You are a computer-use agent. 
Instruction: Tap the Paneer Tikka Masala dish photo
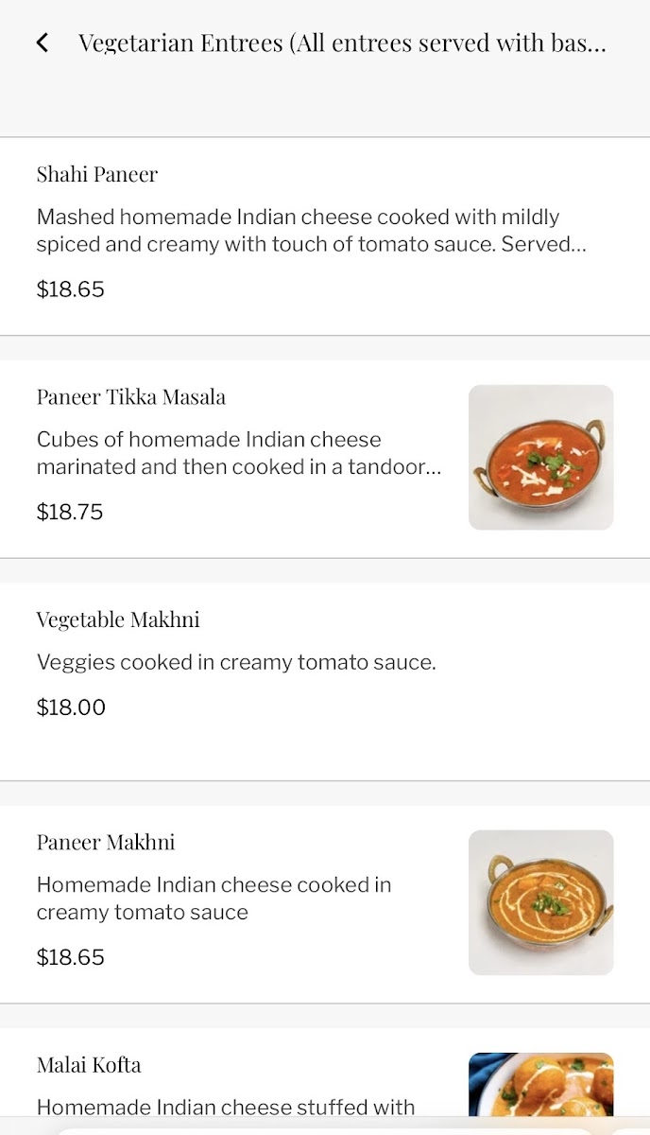click(x=539, y=457)
